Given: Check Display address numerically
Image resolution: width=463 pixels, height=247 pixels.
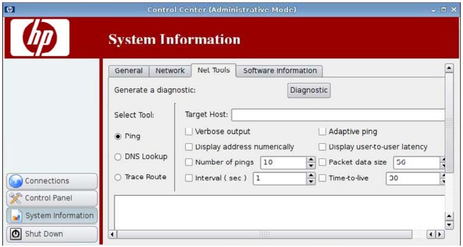Looking at the screenshot, I should tap(188, 147).
